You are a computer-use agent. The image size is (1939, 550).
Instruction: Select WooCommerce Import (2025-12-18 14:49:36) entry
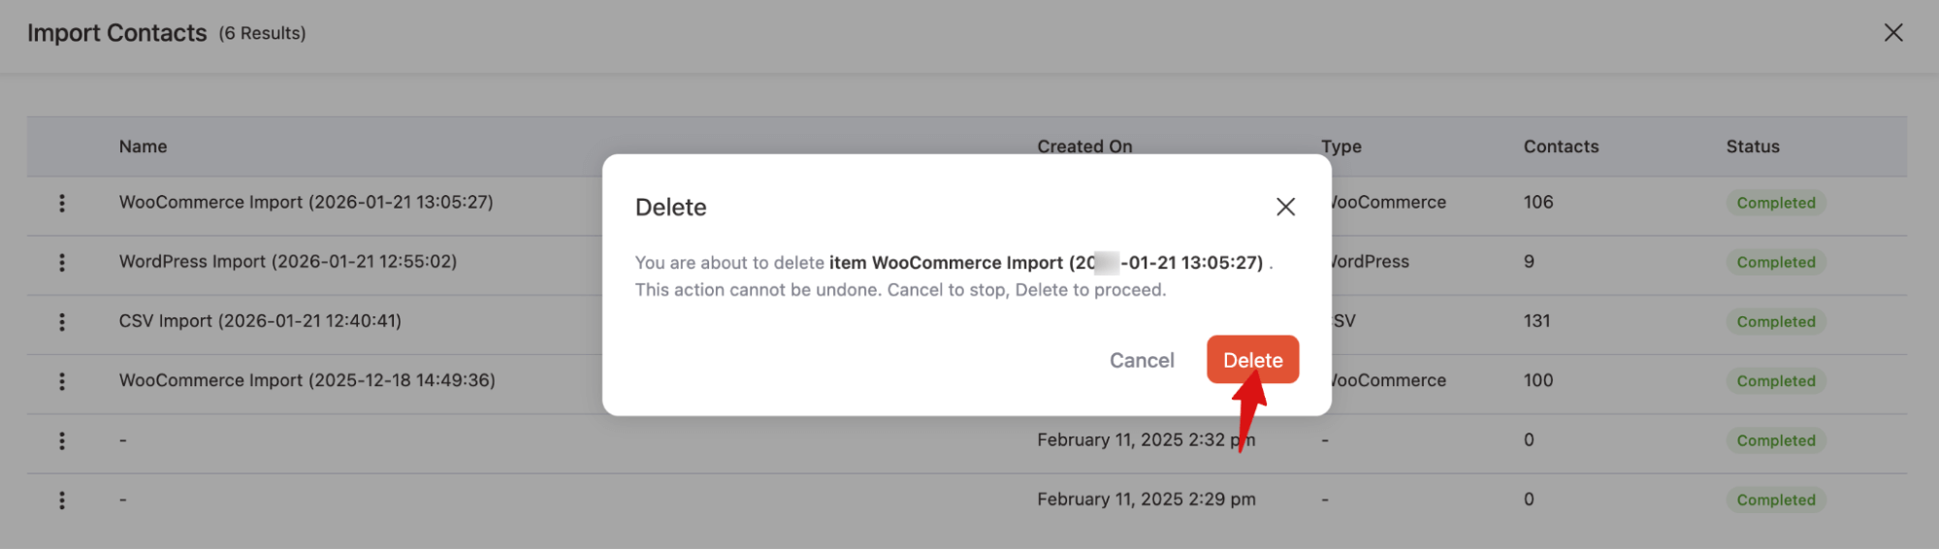307,380
